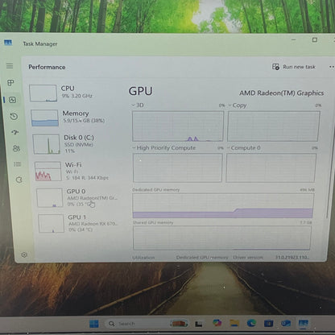Open the Users page icon
The width and height of the screenshot is (335, 335).
[x=16, y=148]
